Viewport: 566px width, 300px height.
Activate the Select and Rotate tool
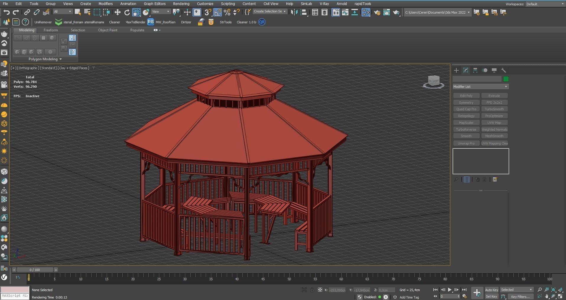(x=127, y=12)
